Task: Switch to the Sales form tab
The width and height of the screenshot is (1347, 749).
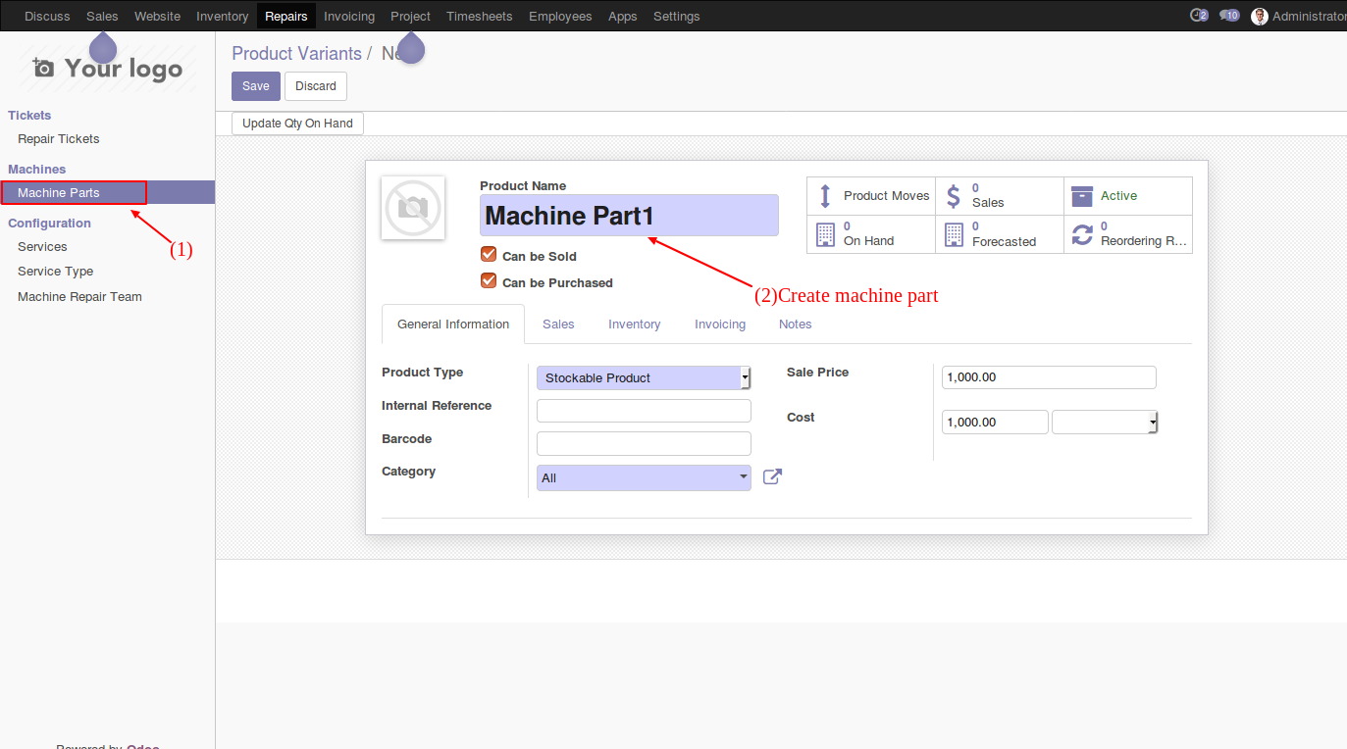Action: pos(558,324)
